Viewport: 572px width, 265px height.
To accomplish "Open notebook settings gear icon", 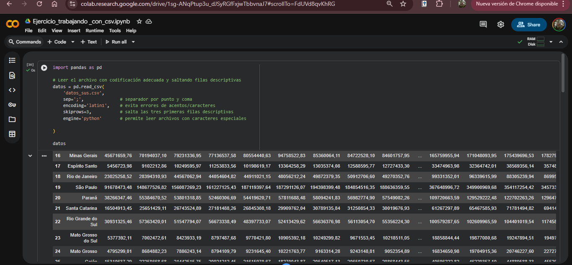I will (500, 25).
